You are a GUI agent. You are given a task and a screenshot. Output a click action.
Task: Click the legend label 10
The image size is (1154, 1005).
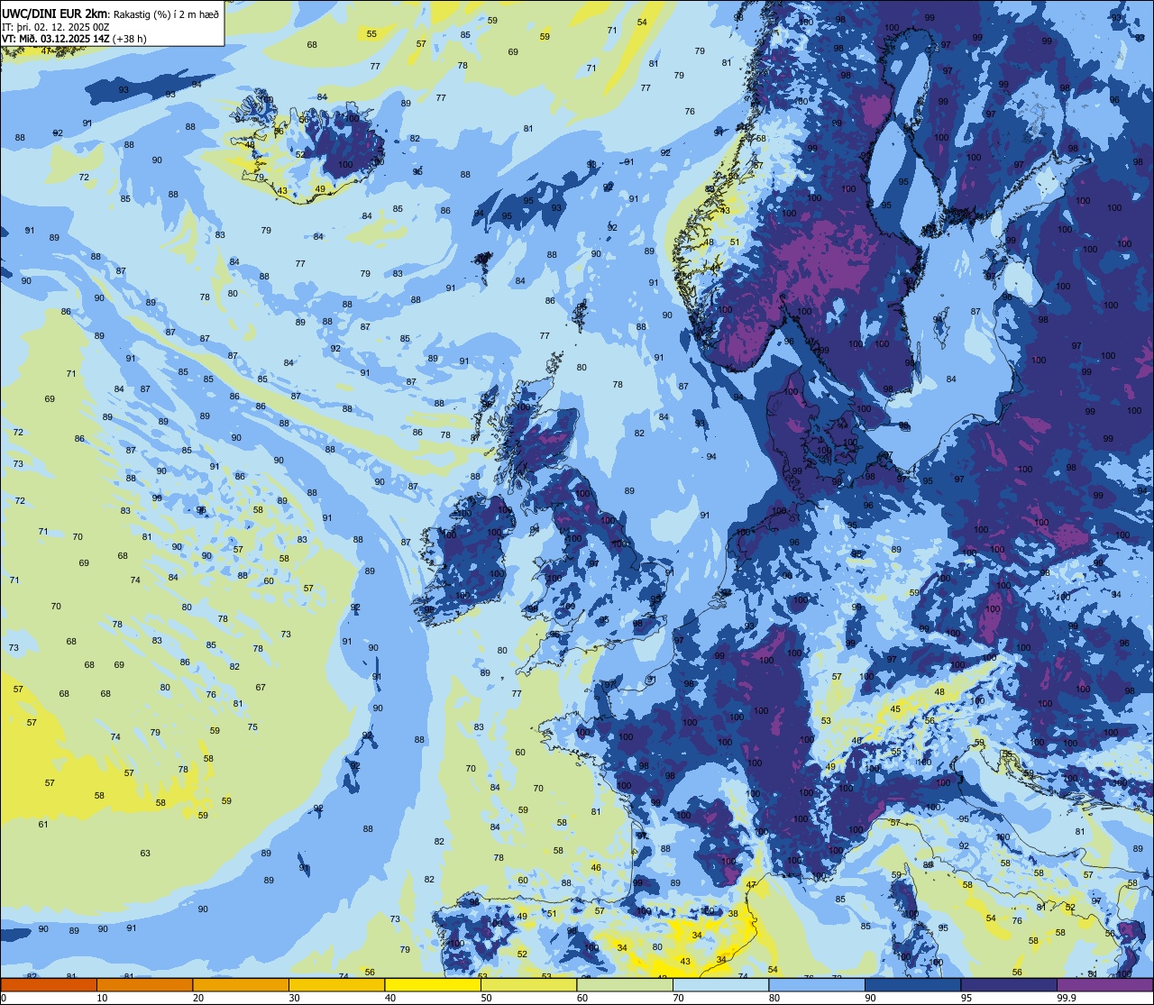click(x=102, y=998)
